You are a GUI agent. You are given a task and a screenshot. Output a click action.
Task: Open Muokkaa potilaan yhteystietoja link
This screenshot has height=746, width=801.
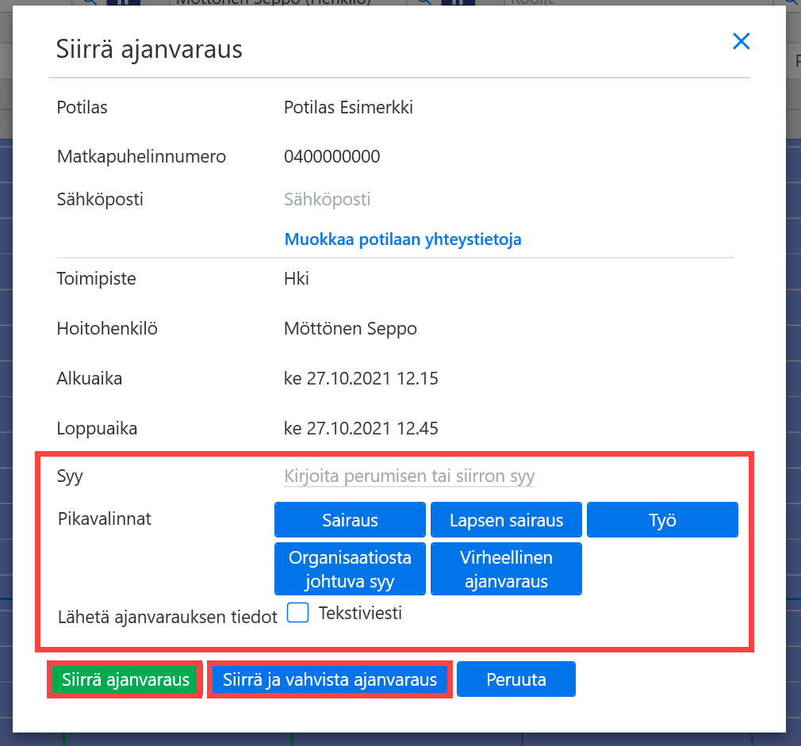403,239
